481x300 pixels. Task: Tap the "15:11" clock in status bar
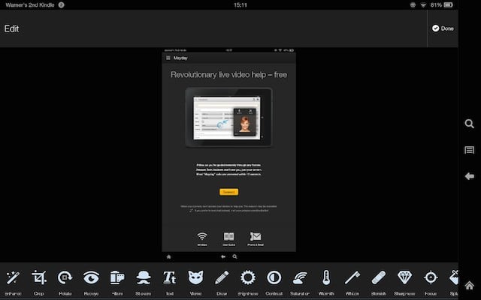tap(240, 5)
